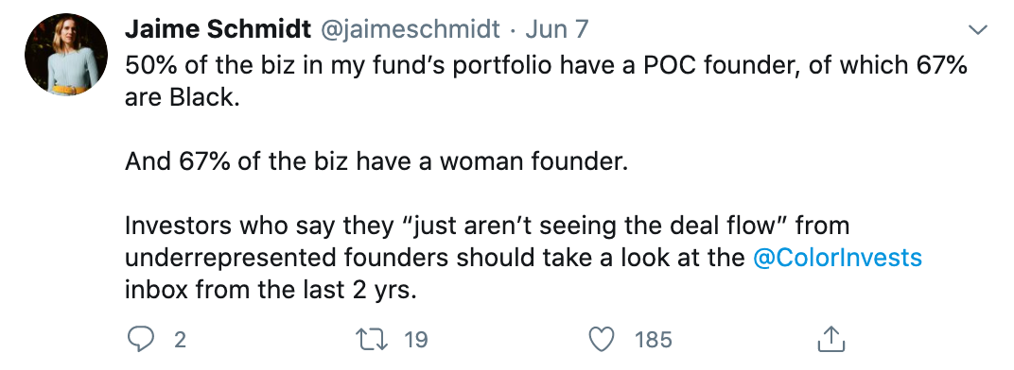Click the like count of 185
The width and height of the screenshot is (1014, 370).
point(654,340)
